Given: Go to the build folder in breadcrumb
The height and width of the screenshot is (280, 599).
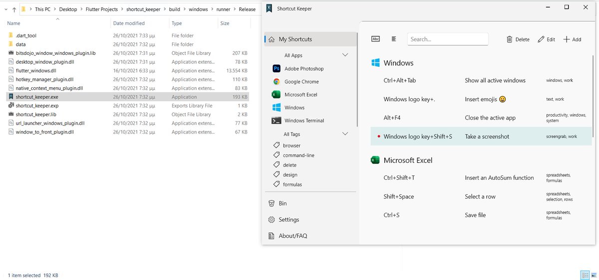Looking at the screenshot, I should pos(174,9).
